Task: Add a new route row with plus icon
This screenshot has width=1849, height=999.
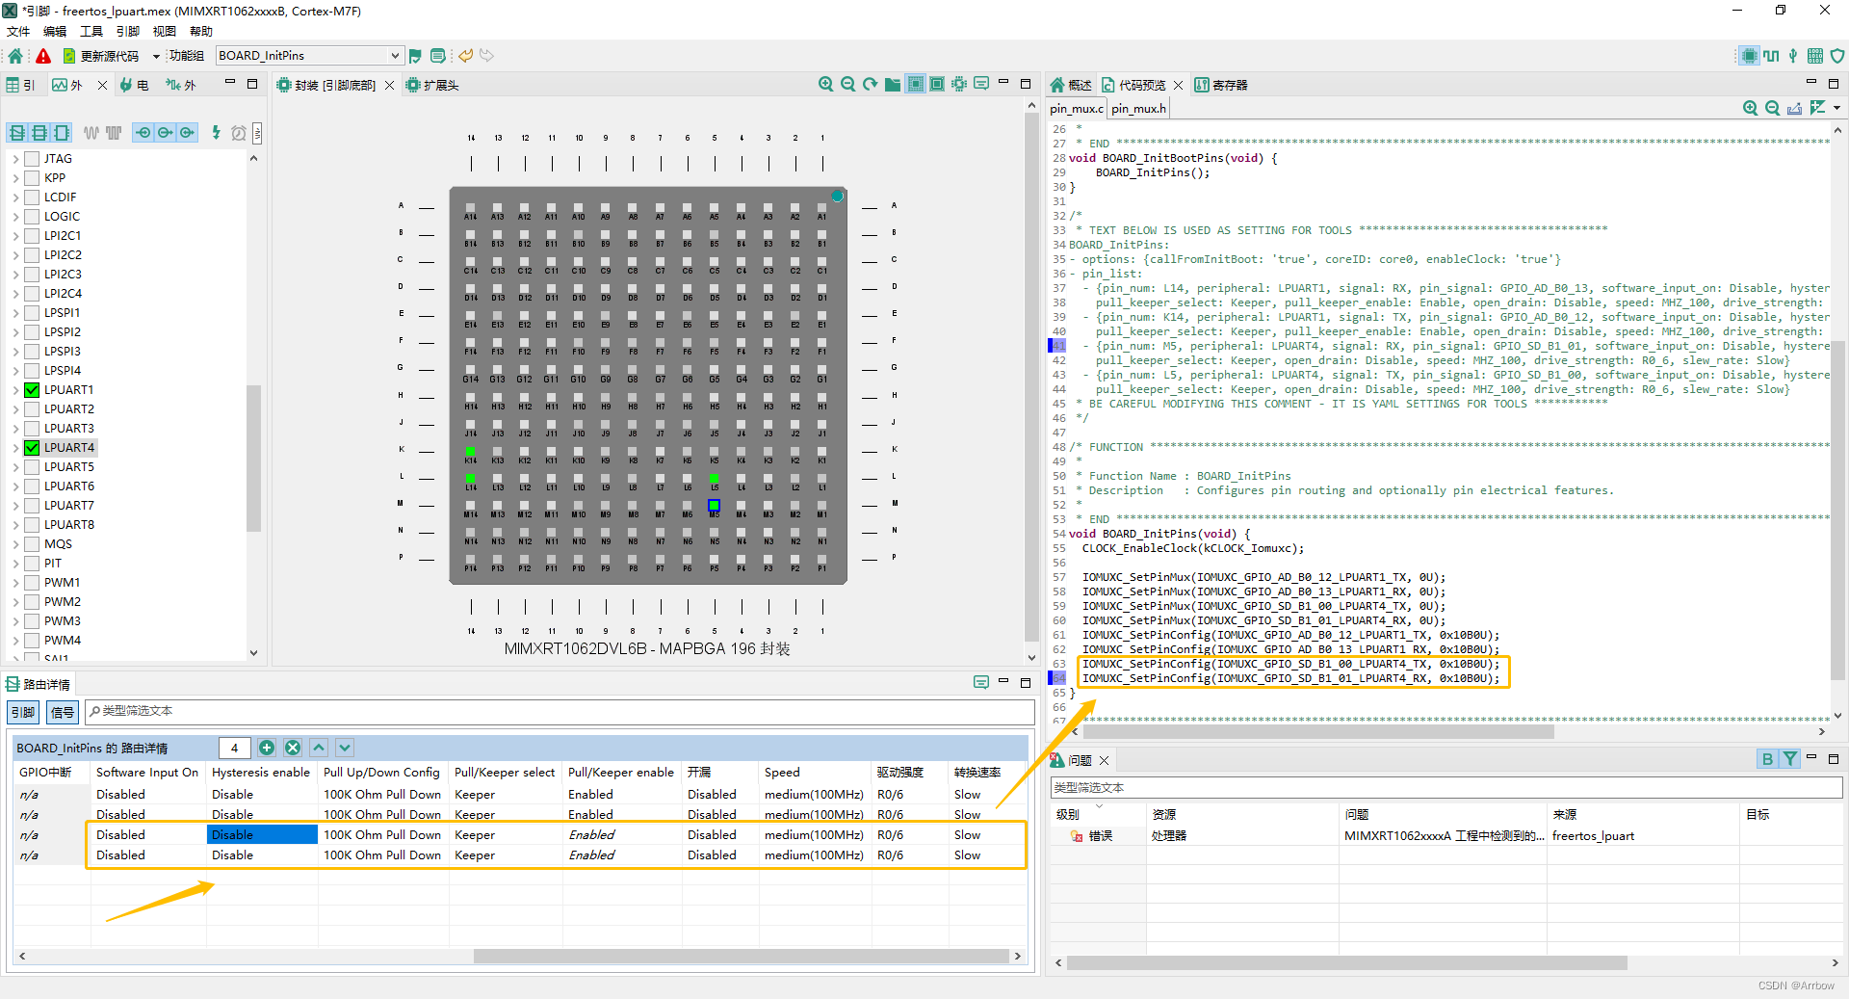Action: point(267,748)
